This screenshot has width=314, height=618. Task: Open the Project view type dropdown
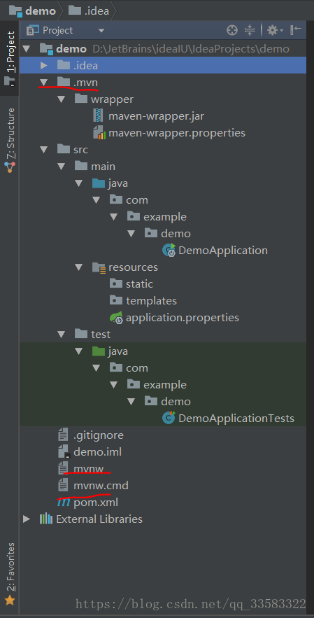(101, 30)
